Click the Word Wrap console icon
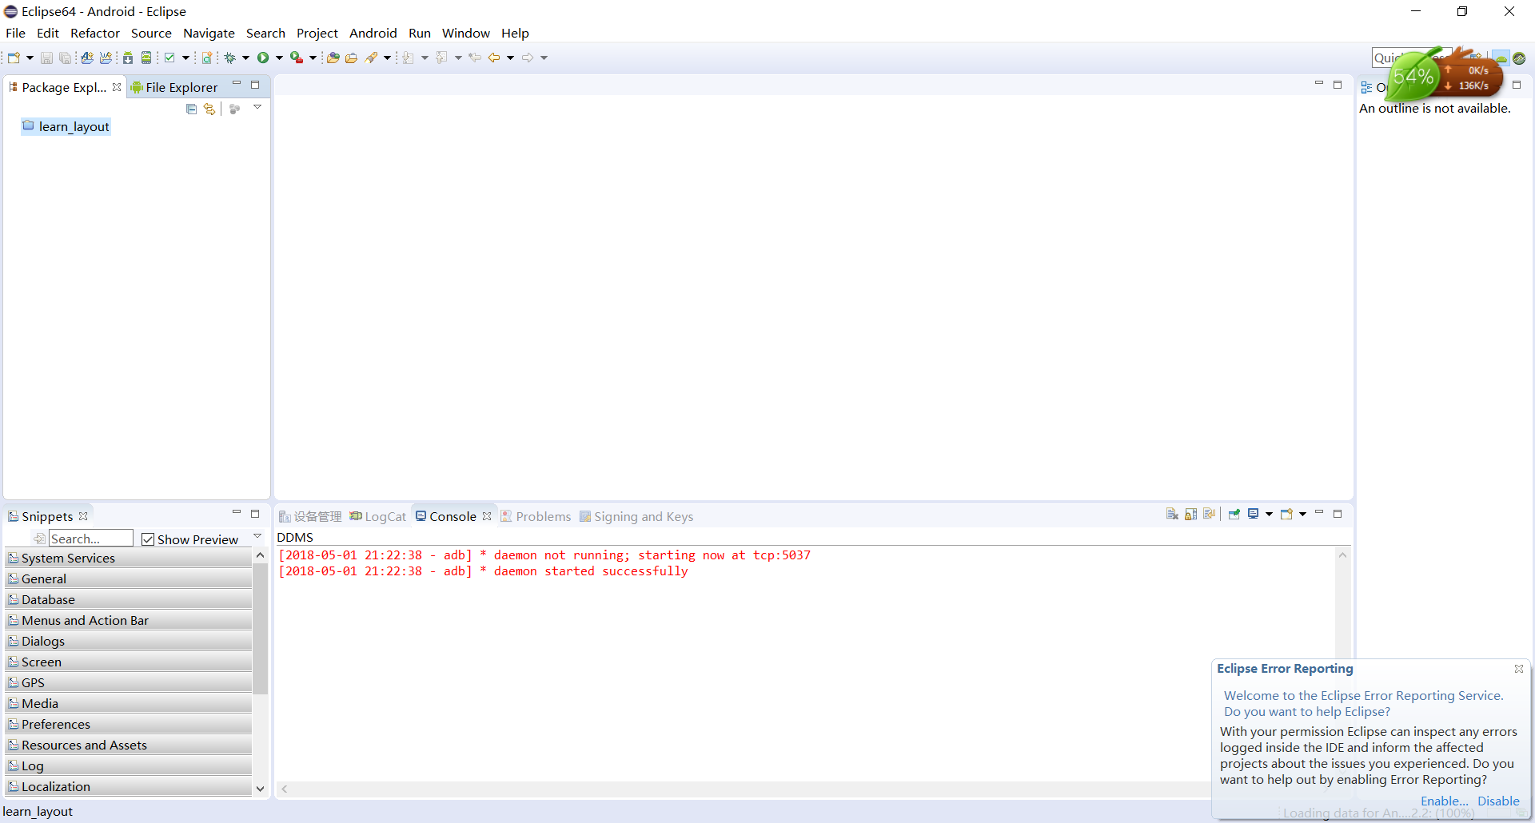 (1209, 514)
